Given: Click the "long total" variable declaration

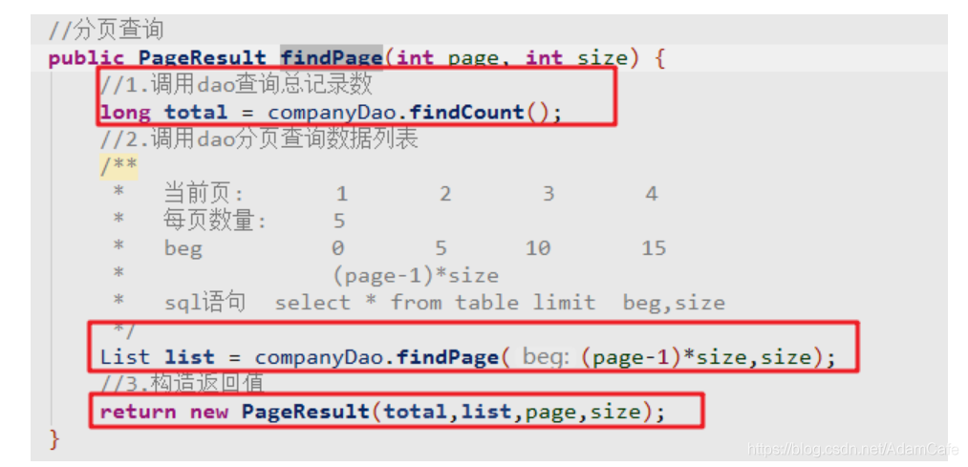Looking at the screenshot, I should click(x=163, y=113).
